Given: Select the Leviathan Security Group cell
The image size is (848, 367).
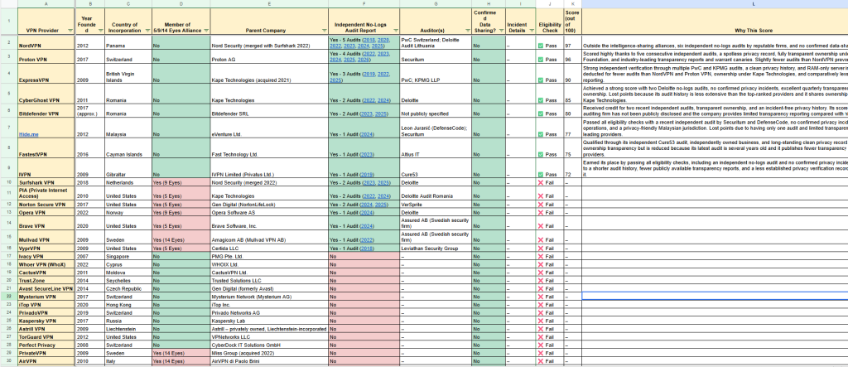Looking at the screenshot, I should [x=436, y=248].
